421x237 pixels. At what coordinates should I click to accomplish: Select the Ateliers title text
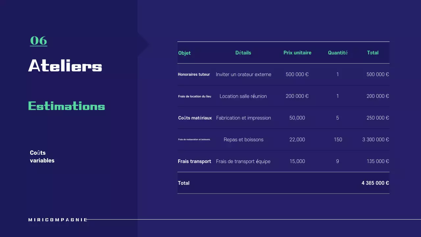65,66
